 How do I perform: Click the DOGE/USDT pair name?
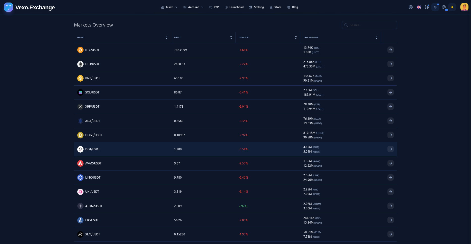pos(94,135)
